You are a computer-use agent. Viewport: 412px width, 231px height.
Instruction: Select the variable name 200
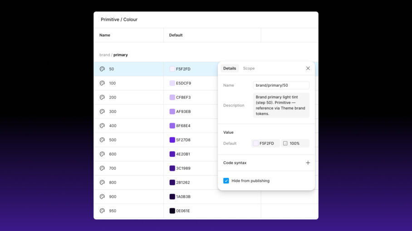point(113,97)
